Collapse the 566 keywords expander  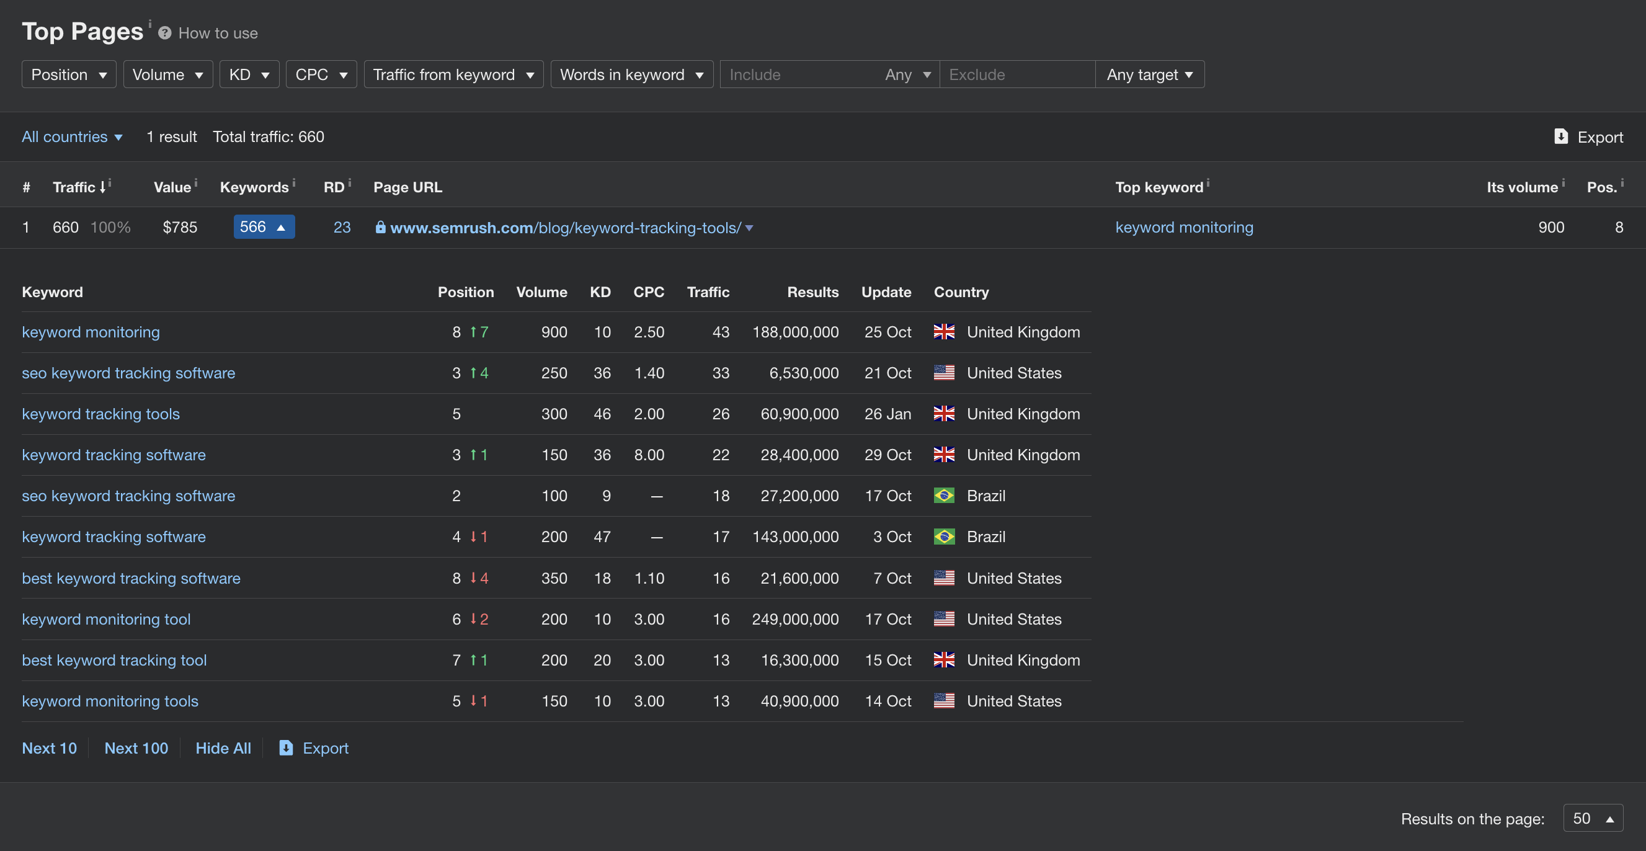tap(264, 227)
